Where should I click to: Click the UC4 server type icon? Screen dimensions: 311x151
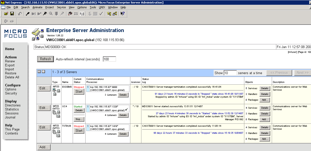[x=56, y=114]
